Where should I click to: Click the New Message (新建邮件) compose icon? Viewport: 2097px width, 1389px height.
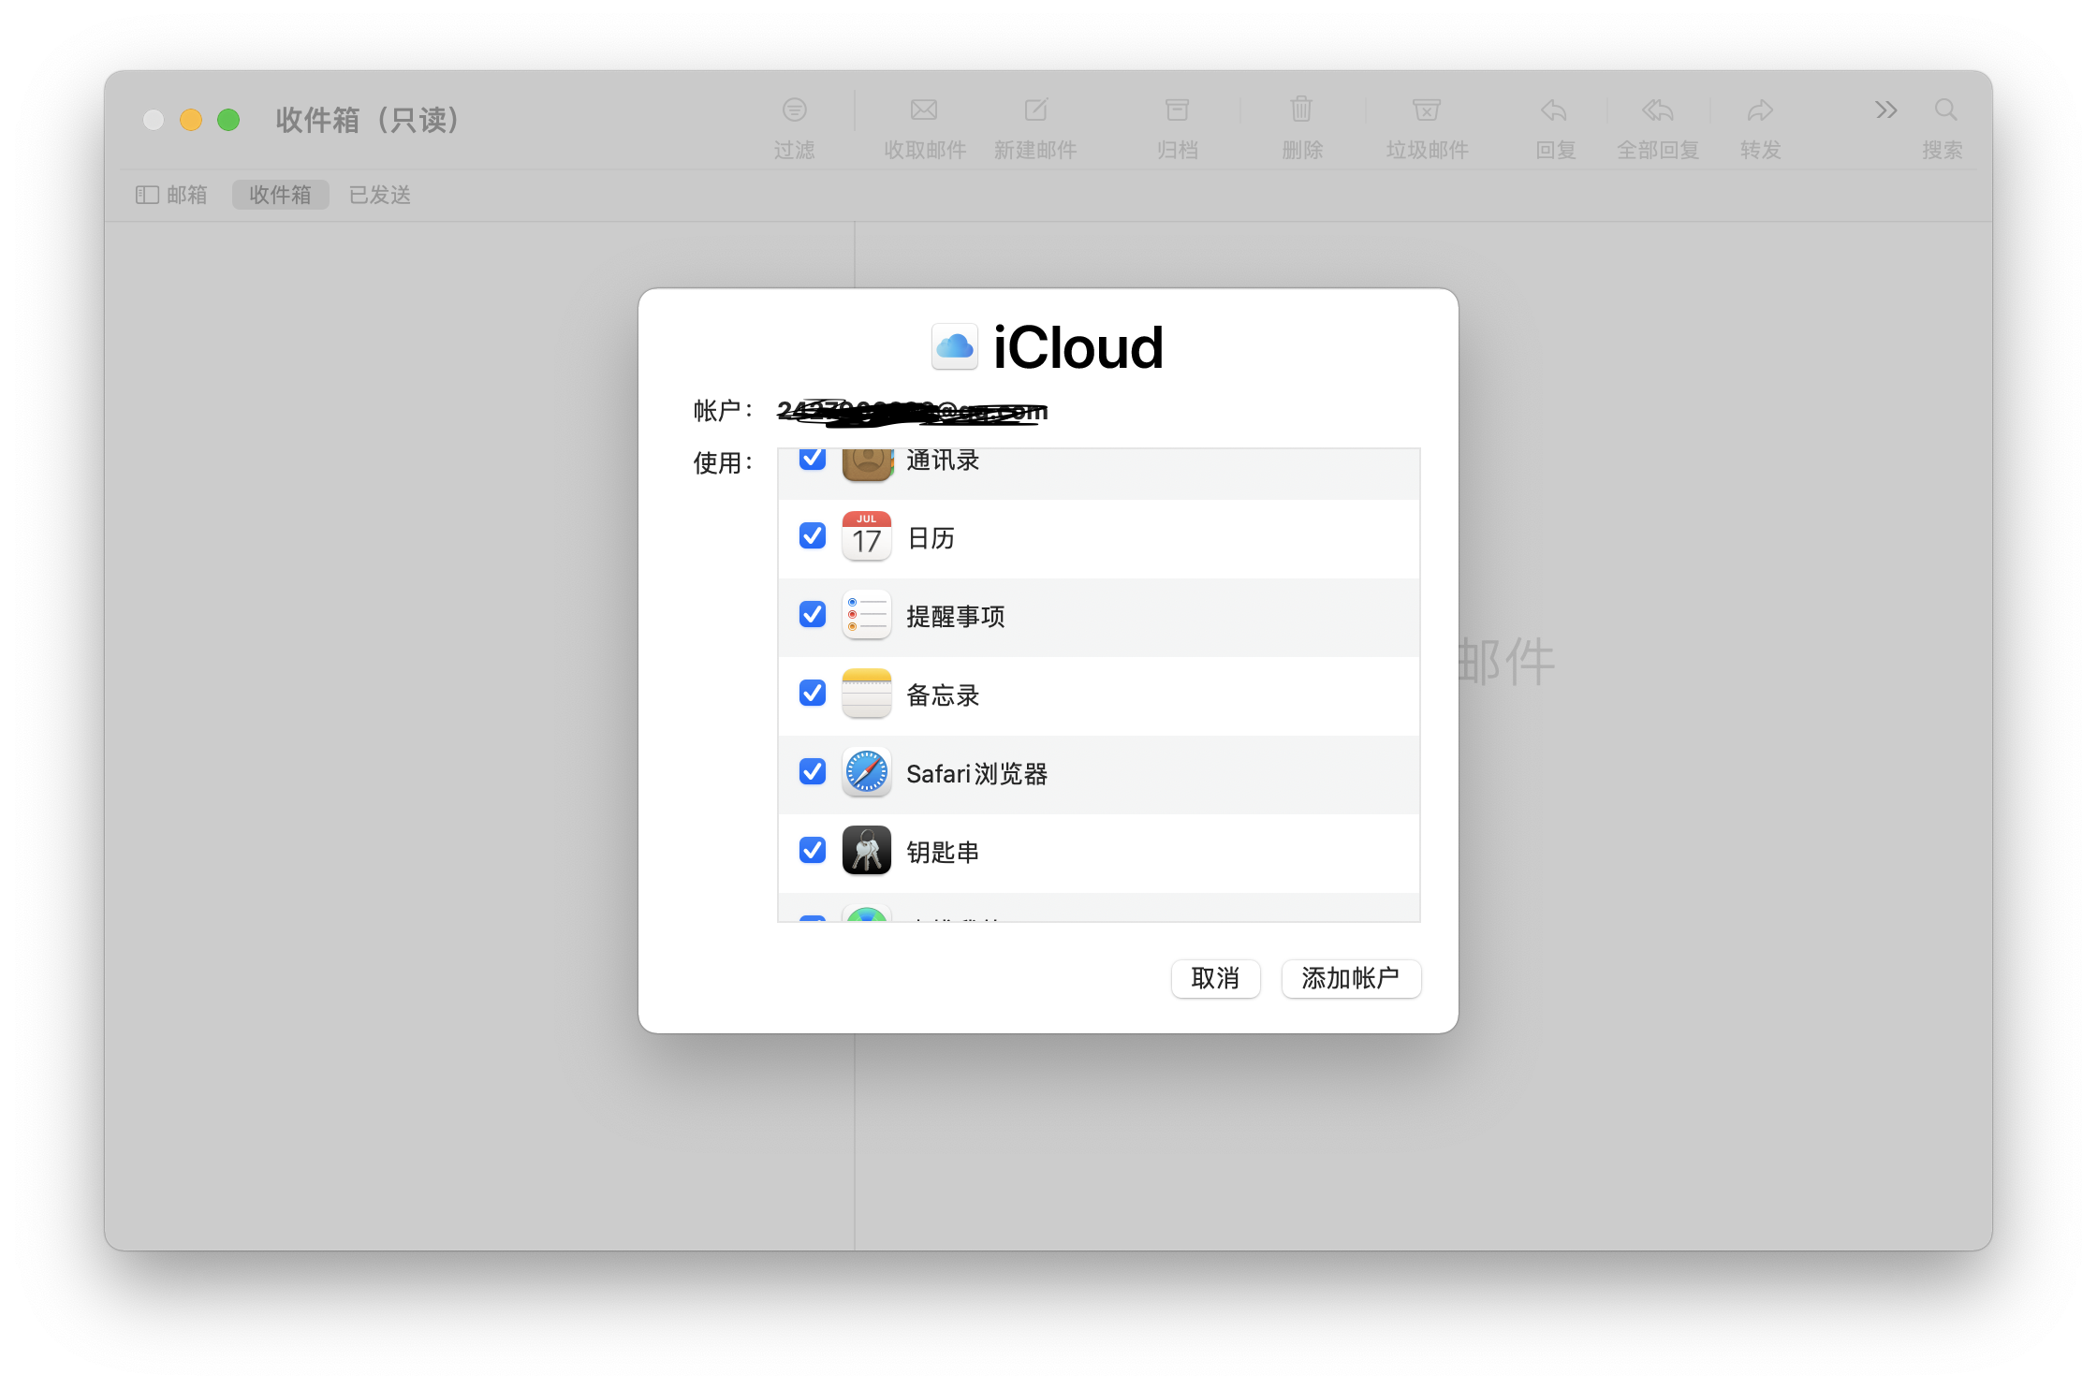click(x=1035, y=110)
